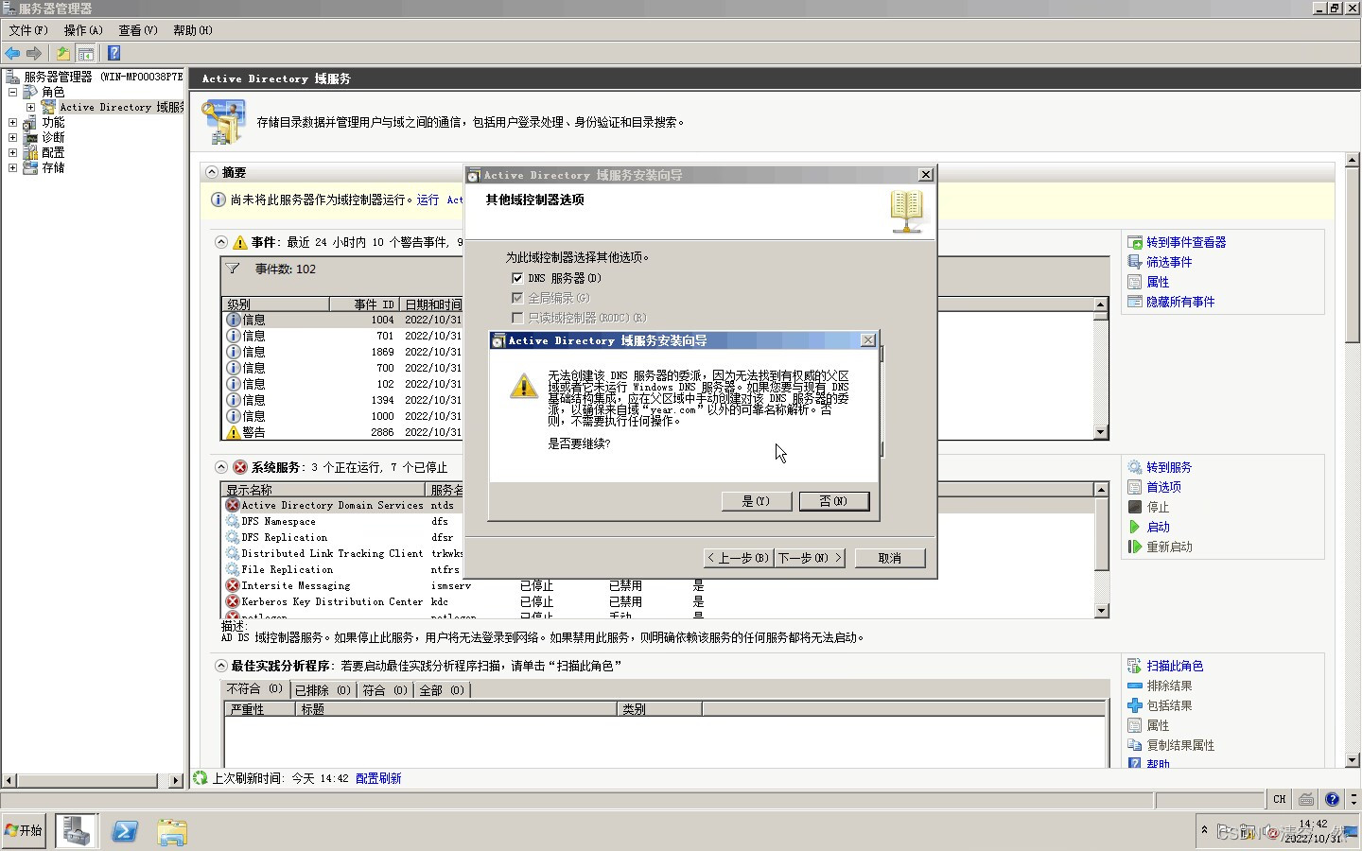Expand the 功能 tree node
This screenshot has height=851, width=1362.
[13, 122]
